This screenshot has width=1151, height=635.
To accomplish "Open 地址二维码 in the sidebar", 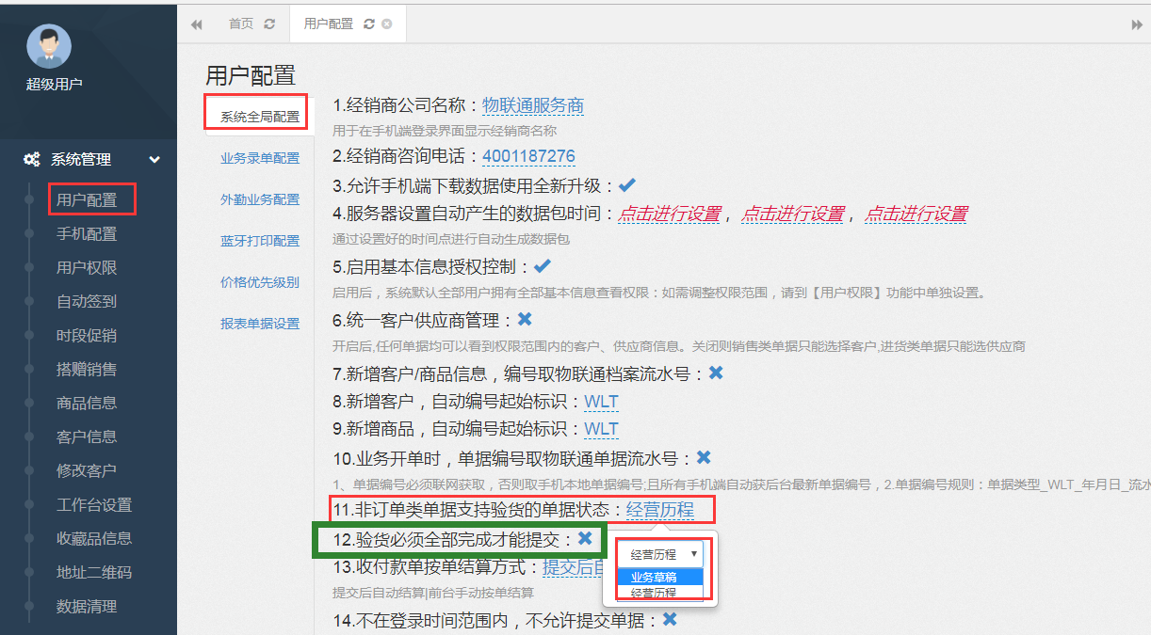I will point(94,573).
